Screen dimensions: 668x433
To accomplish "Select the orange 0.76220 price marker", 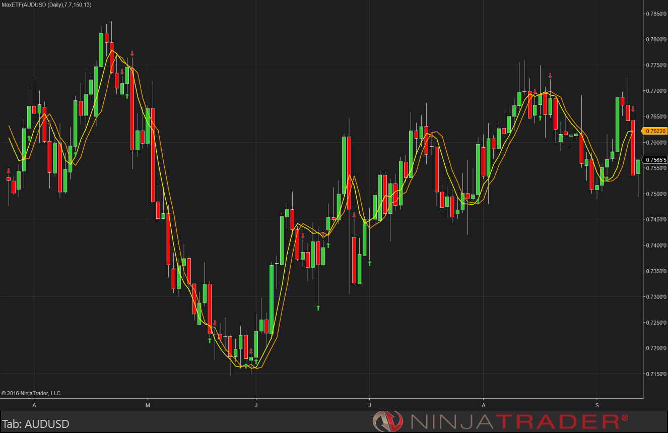I will coord(654,131).
